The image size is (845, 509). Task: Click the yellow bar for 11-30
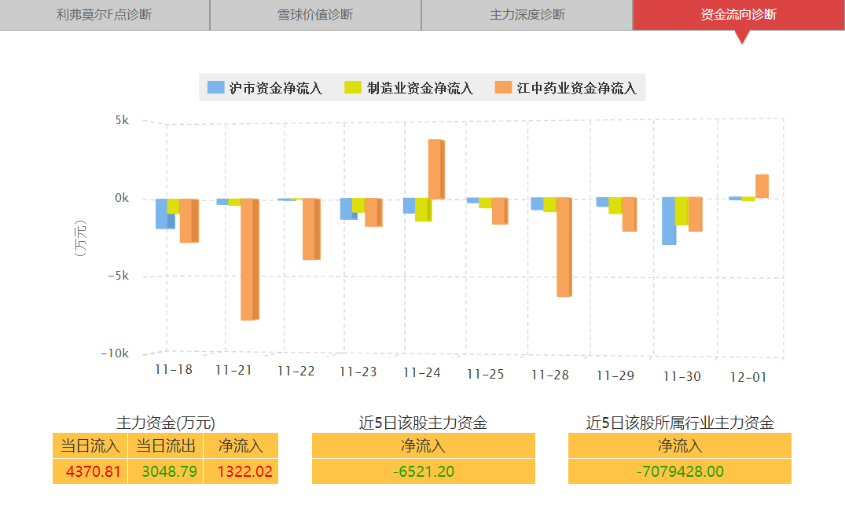tap(682, 211)
